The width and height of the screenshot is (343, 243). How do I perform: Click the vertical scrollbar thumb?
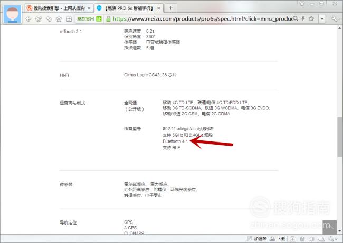pos(339,137)
